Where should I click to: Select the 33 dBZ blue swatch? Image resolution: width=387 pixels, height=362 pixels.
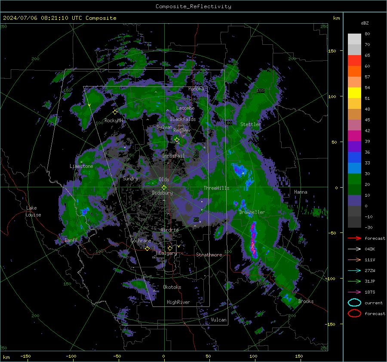tap(354, 158)
